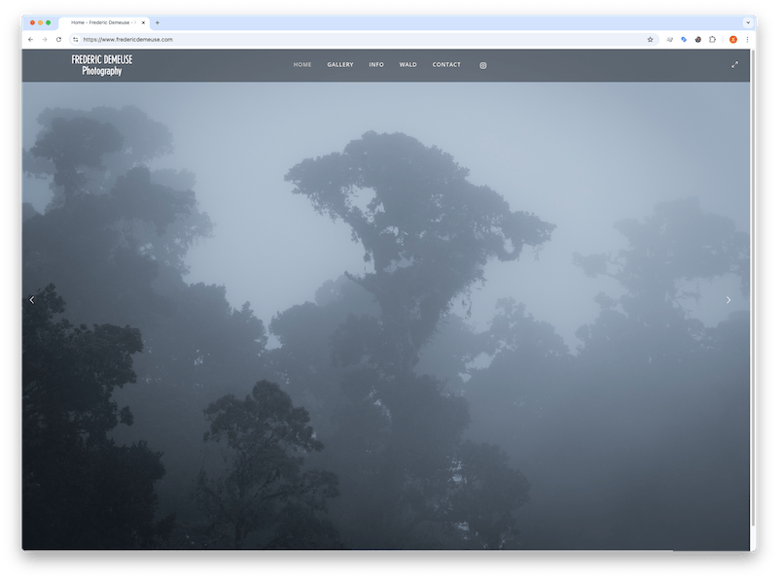This screenshot has height=580, width=778.
Task: Open the GALLERY menu item
Action: point(340,65)
